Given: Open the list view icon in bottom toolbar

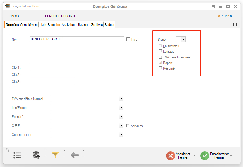Looking at the screenshot, I should point(17,155).
